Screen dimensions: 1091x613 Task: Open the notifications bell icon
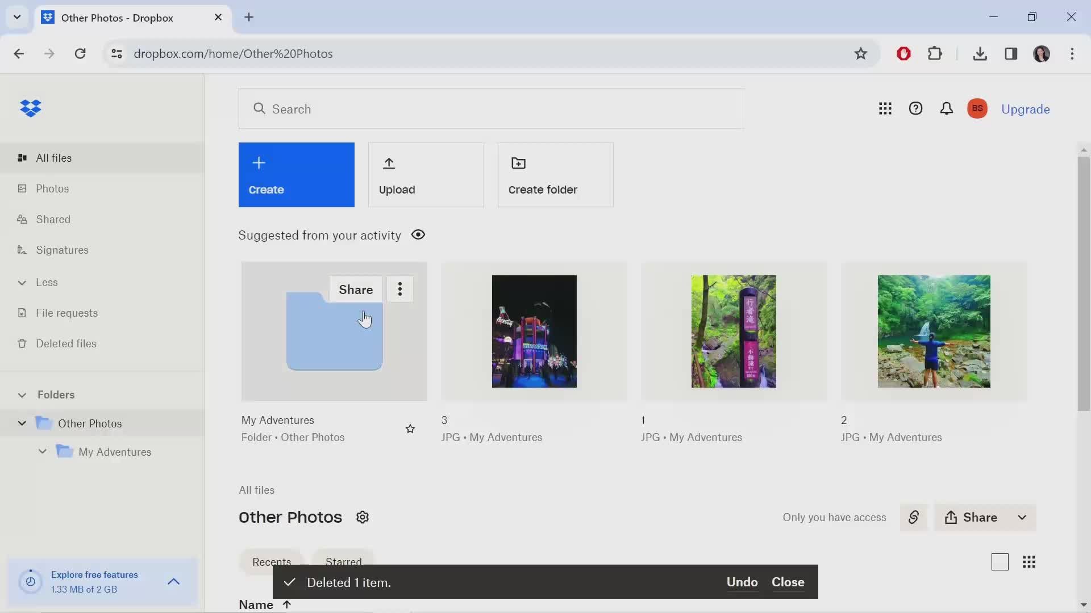coord(947,108)
